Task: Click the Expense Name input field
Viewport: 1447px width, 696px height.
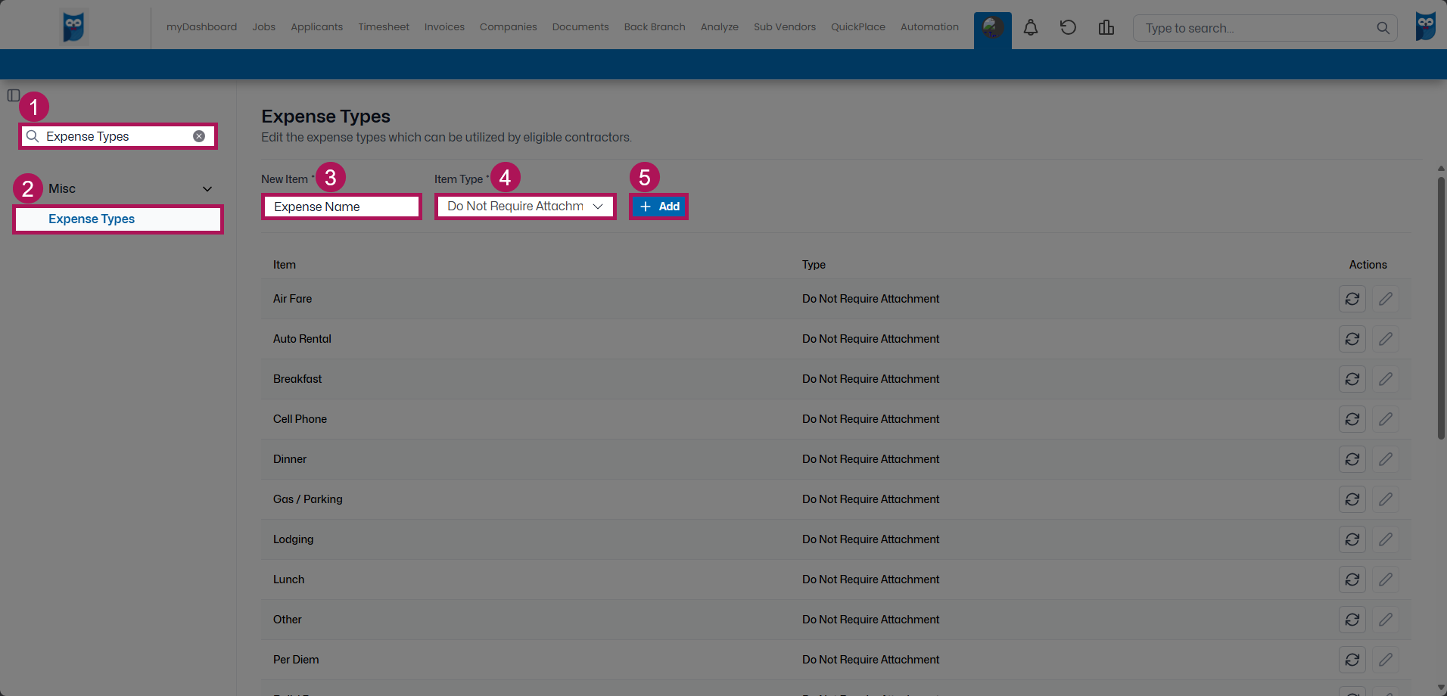Action: (341, 206)
